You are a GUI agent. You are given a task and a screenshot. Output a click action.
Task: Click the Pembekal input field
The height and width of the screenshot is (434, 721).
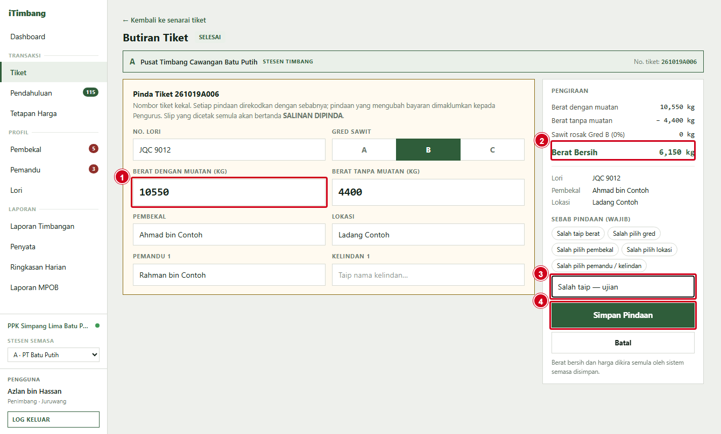[229, 235]
